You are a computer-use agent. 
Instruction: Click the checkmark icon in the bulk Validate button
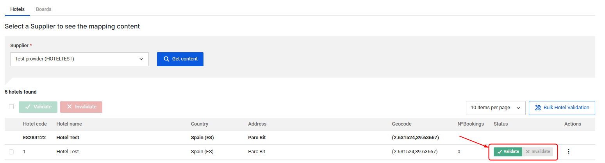[28, 107]
